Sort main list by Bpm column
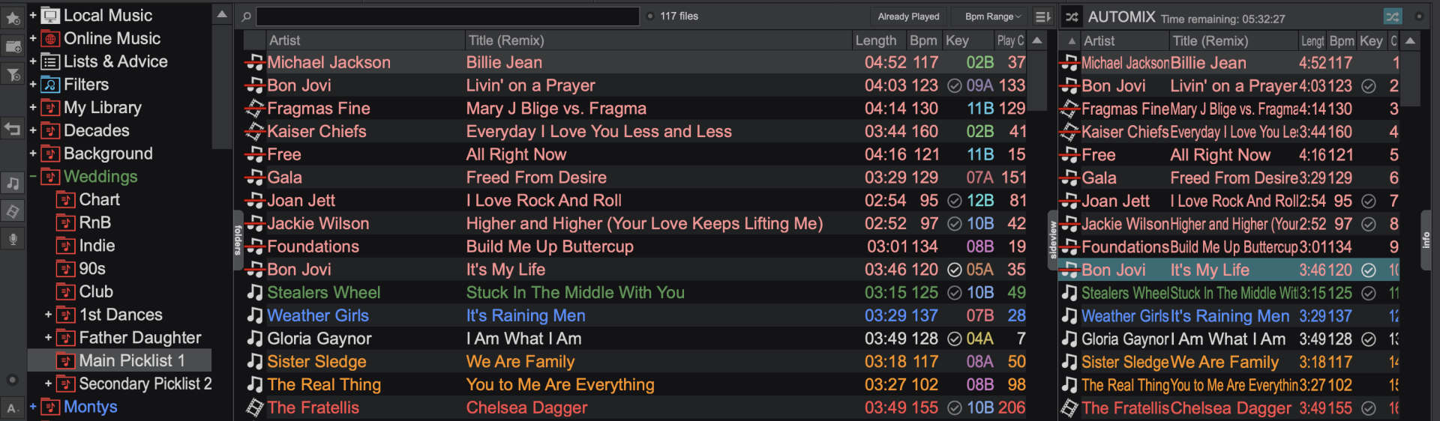This screenshot has height=421, width=1440. click(924, 40)
